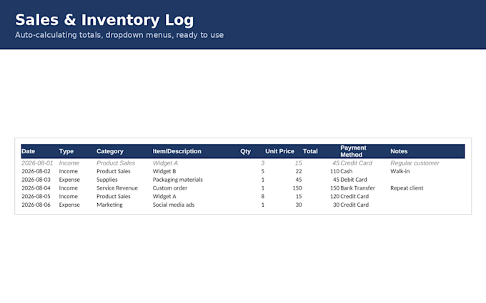The width and height of the screenshot is (486, 303).
Task: Select "Income" in the 2026-08-02 row
Action: 69,171
